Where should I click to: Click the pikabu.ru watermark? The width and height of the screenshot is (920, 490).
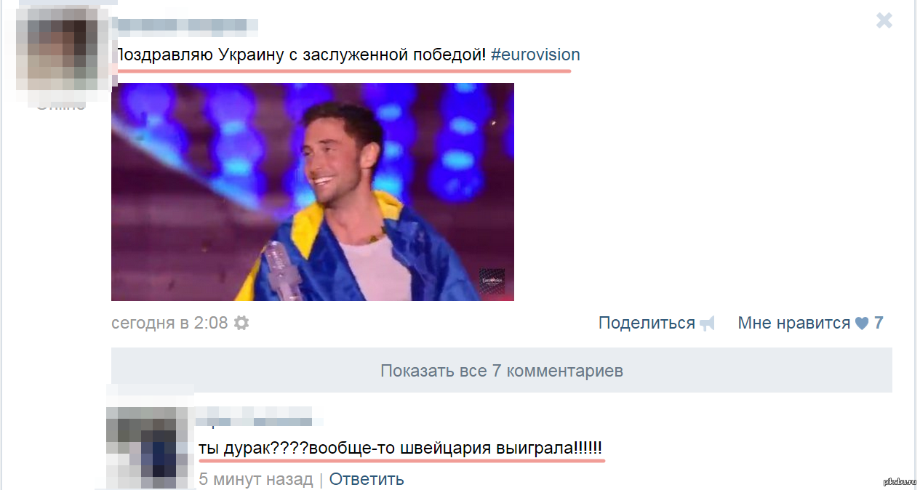click(899, 482)
